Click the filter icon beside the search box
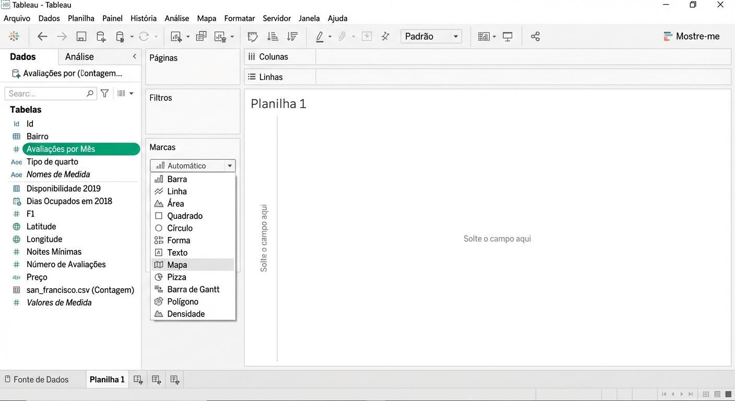Viewport: 735px width, 401px height. tap(105, 93)
